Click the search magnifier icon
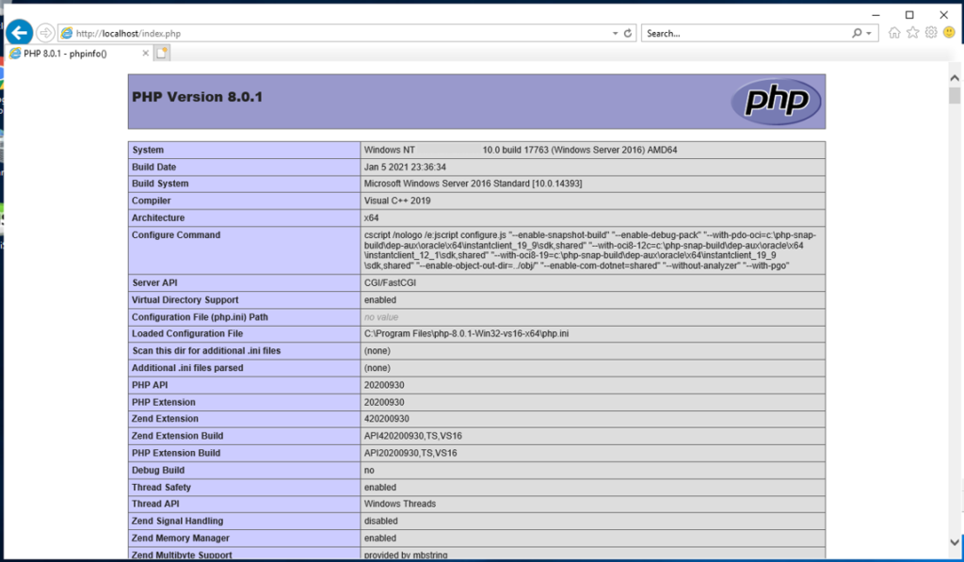The image size is (964, 562). [857, 33]
